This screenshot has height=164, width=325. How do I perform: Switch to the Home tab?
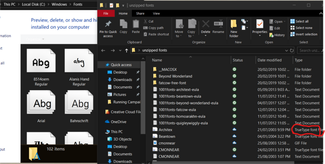pos(123,14)
